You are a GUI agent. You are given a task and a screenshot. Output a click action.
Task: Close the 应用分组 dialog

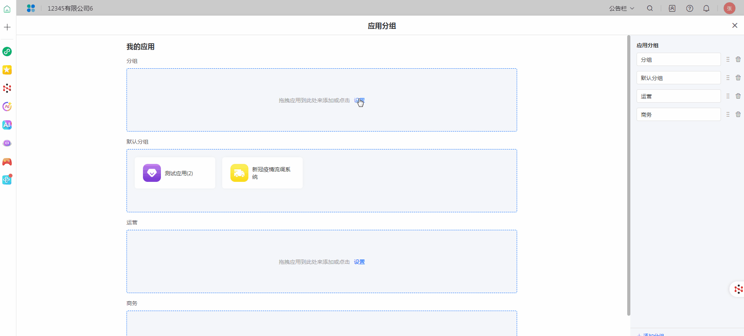click(x=735, y=25)
